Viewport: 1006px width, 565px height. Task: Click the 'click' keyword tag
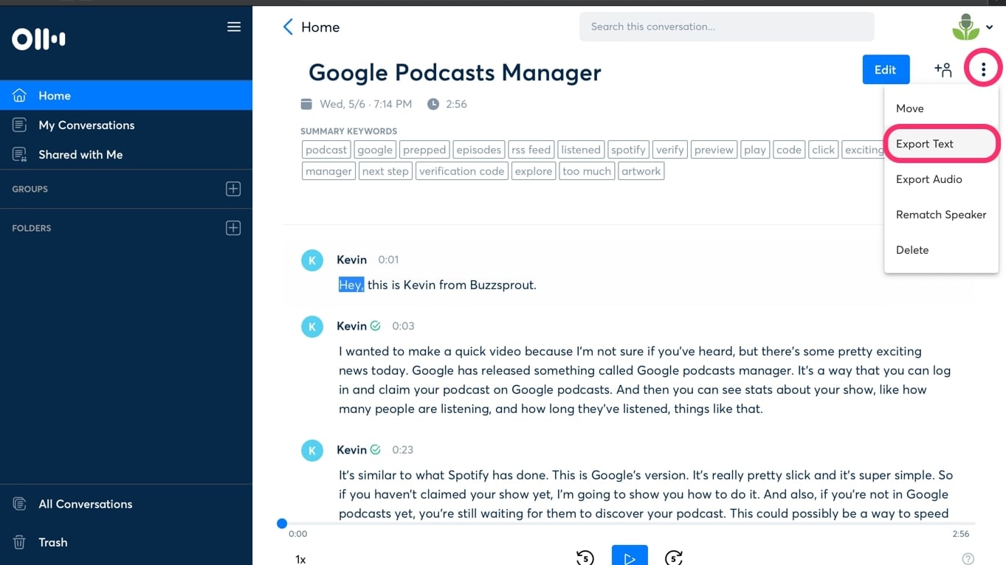pyautogui.click(x=823, y=150)
